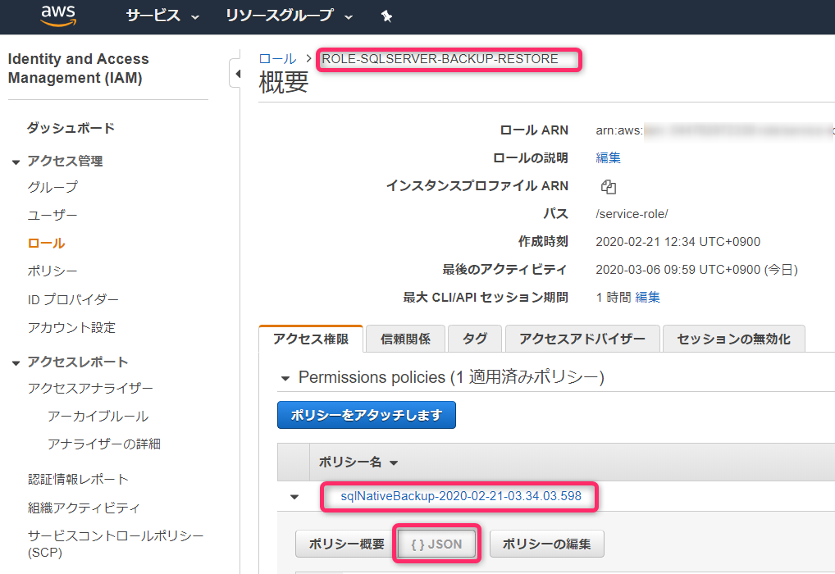Open the セッションの無効化 tab
835x574 pixels.
pos(733,338)
